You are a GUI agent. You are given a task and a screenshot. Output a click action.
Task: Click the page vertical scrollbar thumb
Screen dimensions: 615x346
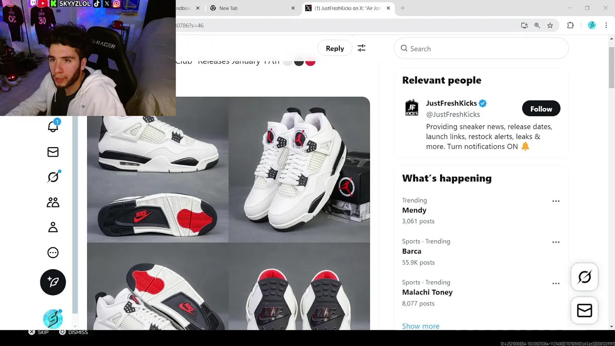click(612, 67)
